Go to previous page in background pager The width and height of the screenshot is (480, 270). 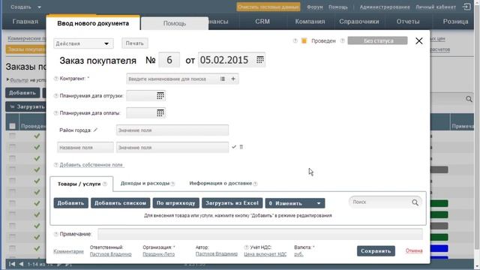tap(21, 264)
